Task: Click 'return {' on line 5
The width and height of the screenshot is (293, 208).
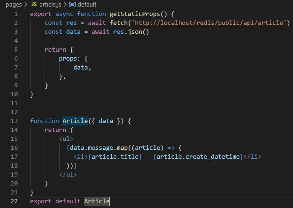Action: pyautogui.click(x=59, y=50)
